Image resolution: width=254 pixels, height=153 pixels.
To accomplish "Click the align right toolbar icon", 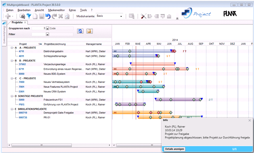I will point(156,16).
